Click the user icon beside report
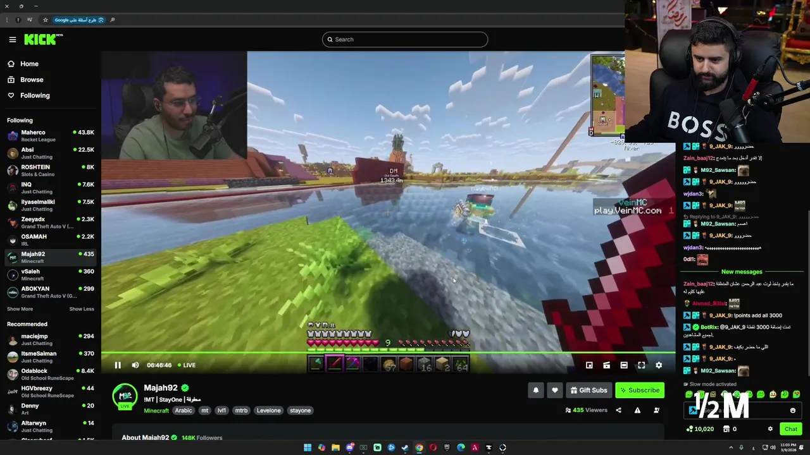This screenshot has width=810, height=455. (x=656, y=410)
